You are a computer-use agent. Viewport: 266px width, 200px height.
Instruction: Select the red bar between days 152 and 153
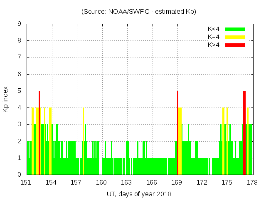39,133
